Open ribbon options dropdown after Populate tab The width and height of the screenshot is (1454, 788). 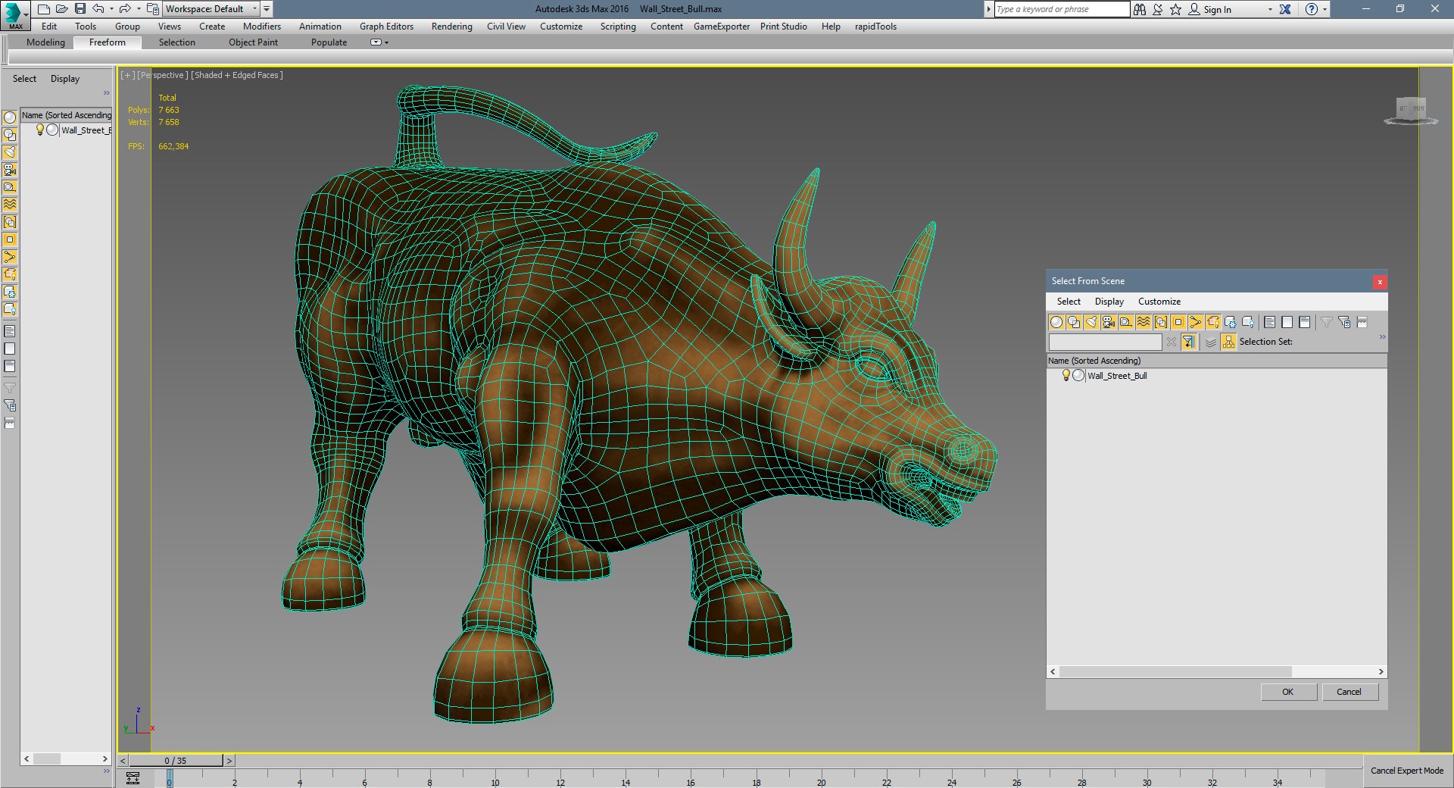(x=379, y=42)
